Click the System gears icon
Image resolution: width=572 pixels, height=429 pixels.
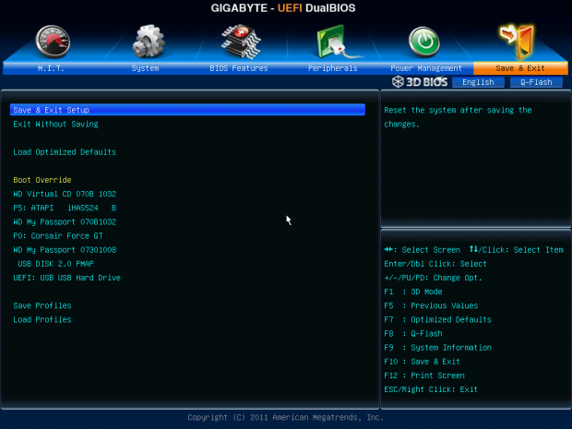click(149, 42)
